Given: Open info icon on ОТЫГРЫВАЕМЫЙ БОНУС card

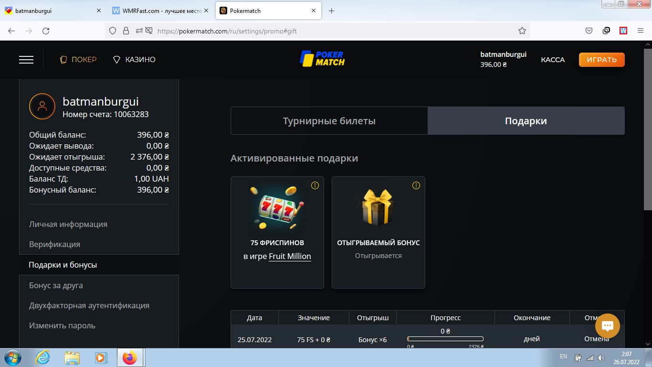Looking at the screenshot, I should pos(416,185).
